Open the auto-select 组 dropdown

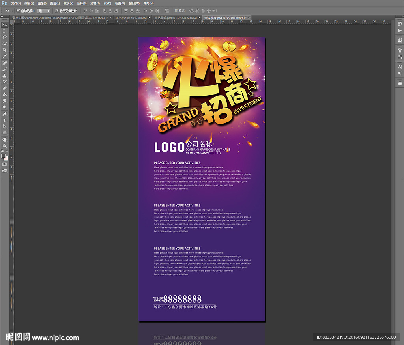pos(43,11)
